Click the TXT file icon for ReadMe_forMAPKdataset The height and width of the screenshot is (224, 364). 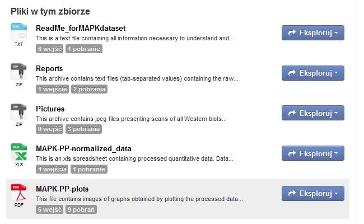tap(18, 32)
